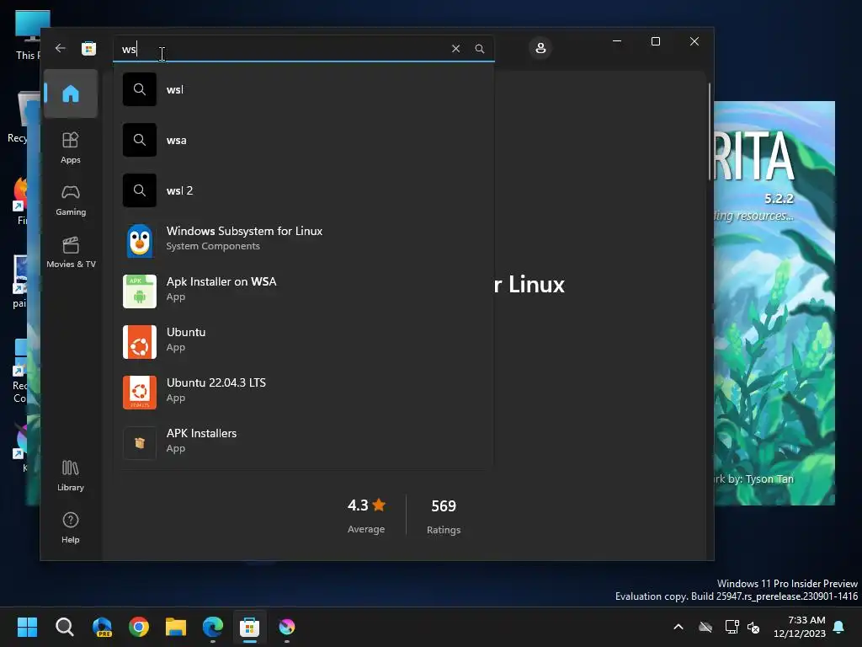Launch Chrome from the taskbar

[139, 627]
